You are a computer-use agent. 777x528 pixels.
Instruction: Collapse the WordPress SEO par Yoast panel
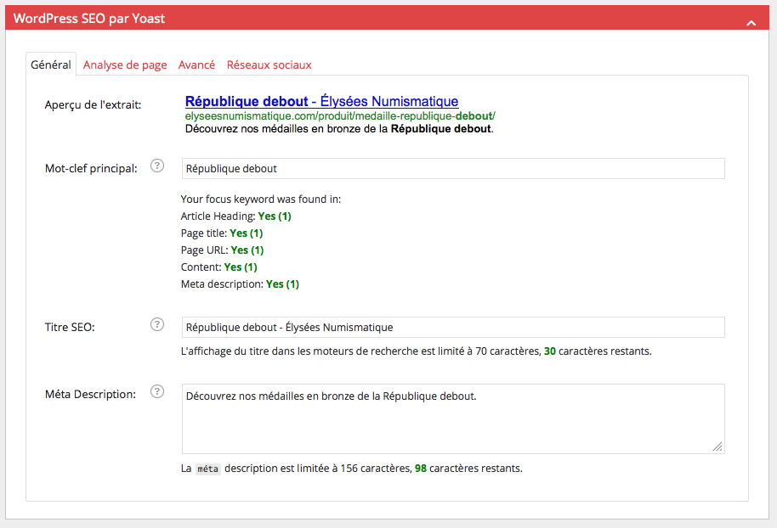(x=751, y=23)
